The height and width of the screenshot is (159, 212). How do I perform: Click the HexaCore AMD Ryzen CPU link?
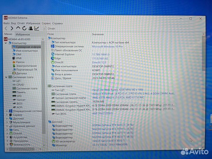pyautogui.click(x=117, y=90)
